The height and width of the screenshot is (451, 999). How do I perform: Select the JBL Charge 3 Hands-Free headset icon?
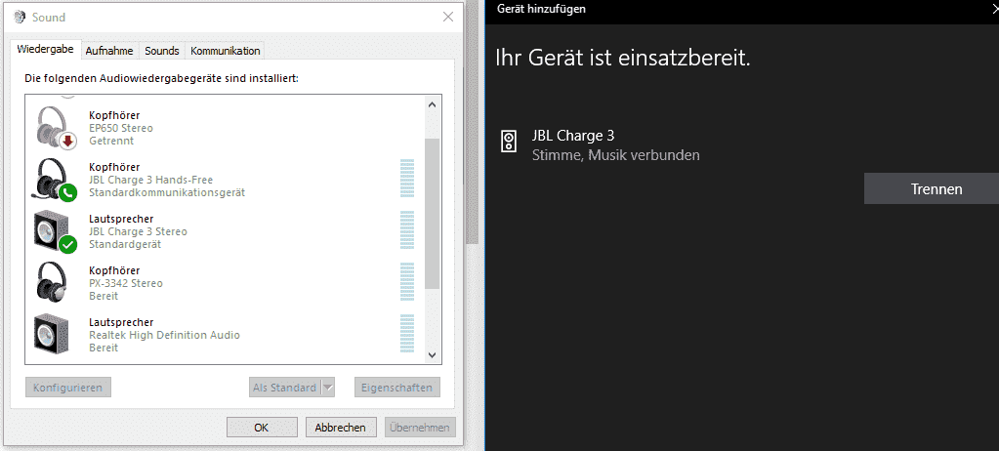pos(56,180)
